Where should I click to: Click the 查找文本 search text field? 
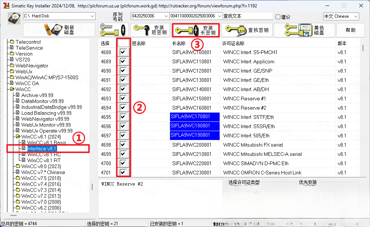point(248,16)
